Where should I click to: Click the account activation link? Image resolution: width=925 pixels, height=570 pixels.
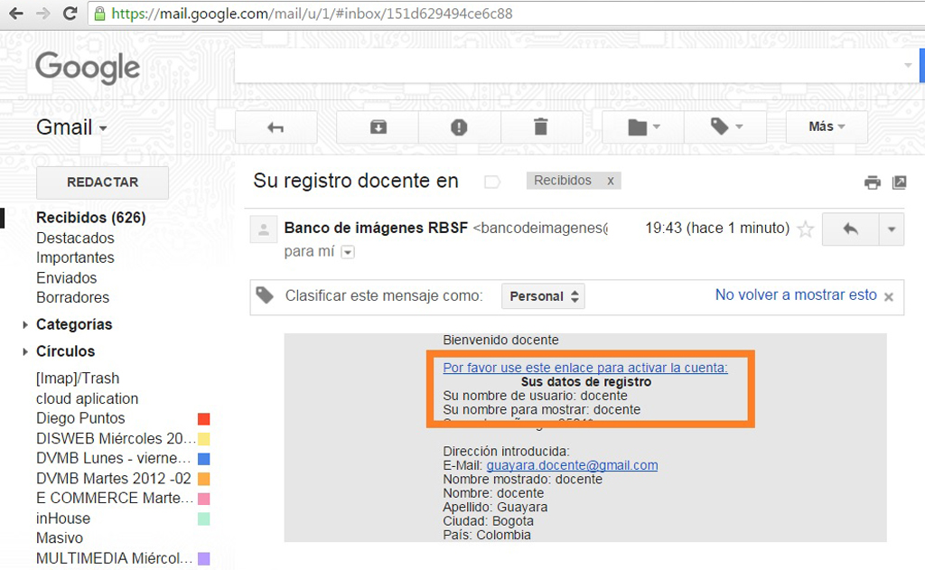584,368
